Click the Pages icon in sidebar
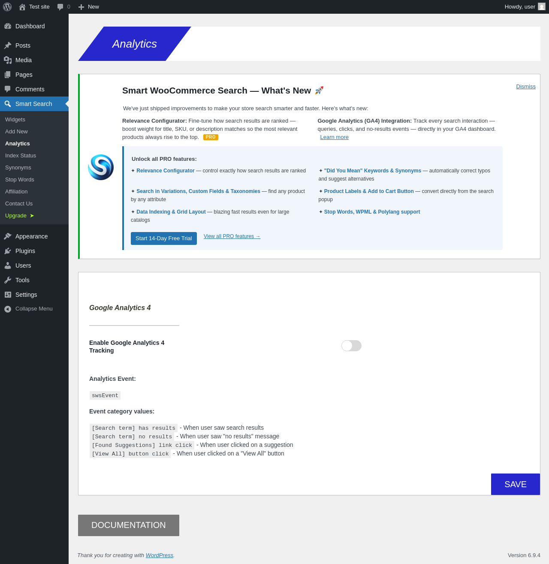The height and width of the screenshot is (564, 549). pos(8,75)
